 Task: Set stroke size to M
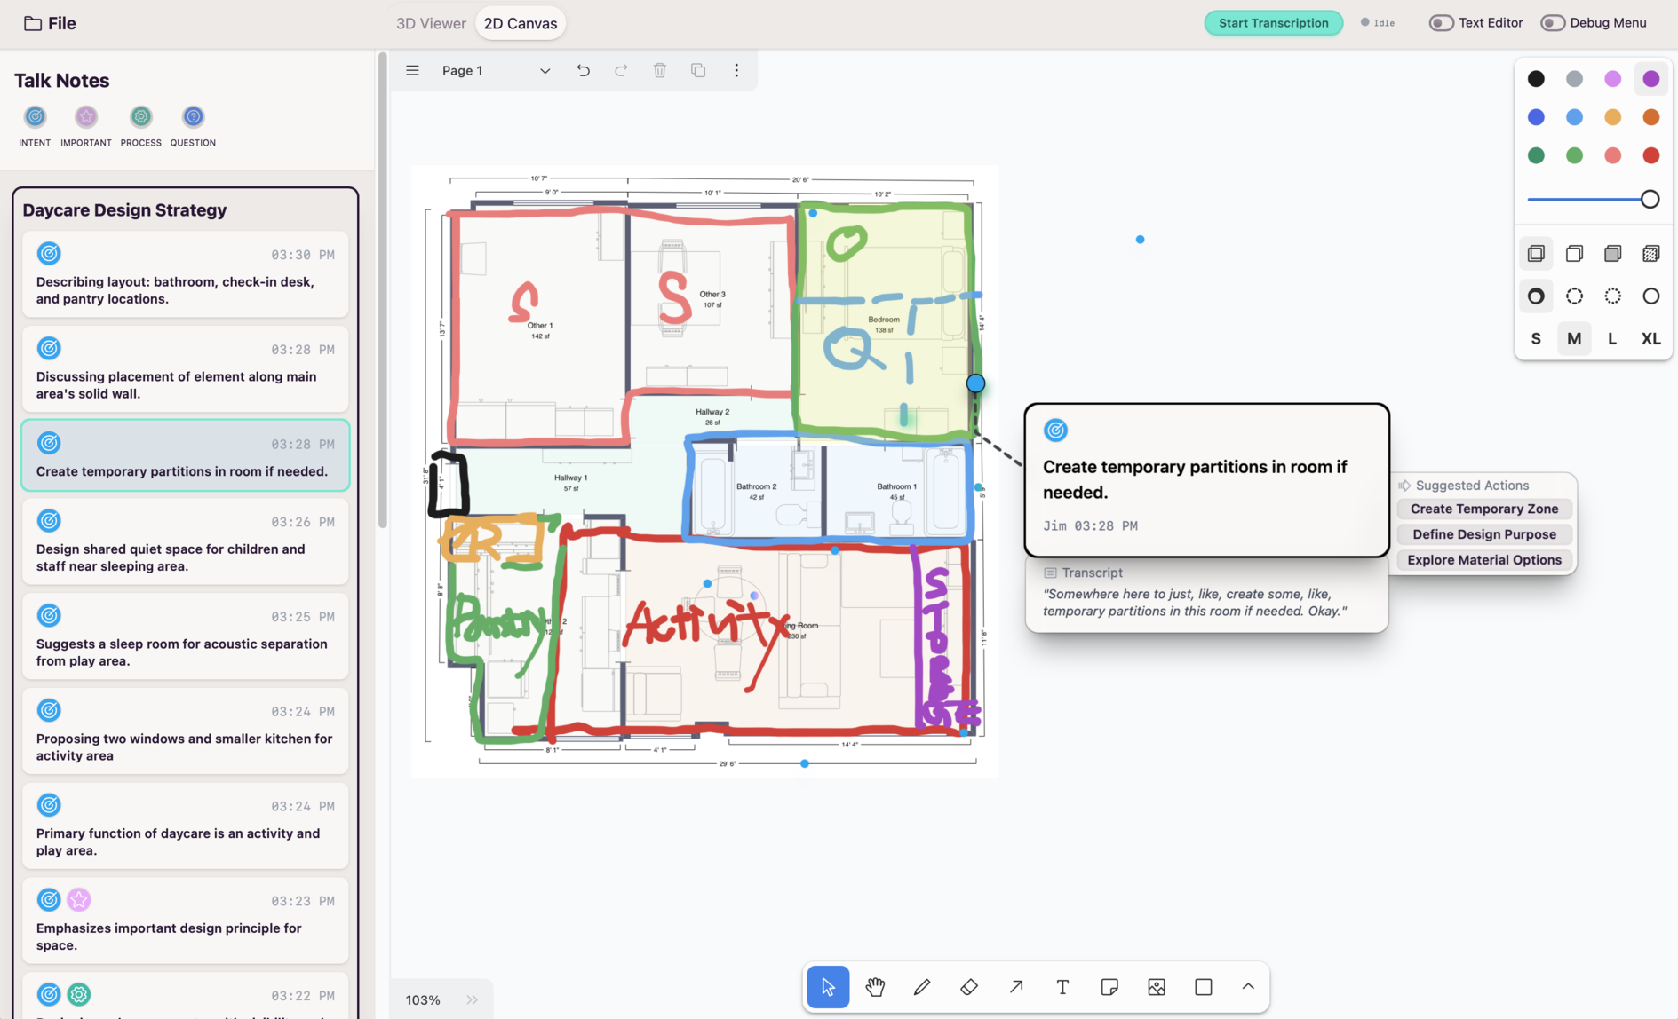tap(1574, 339)
